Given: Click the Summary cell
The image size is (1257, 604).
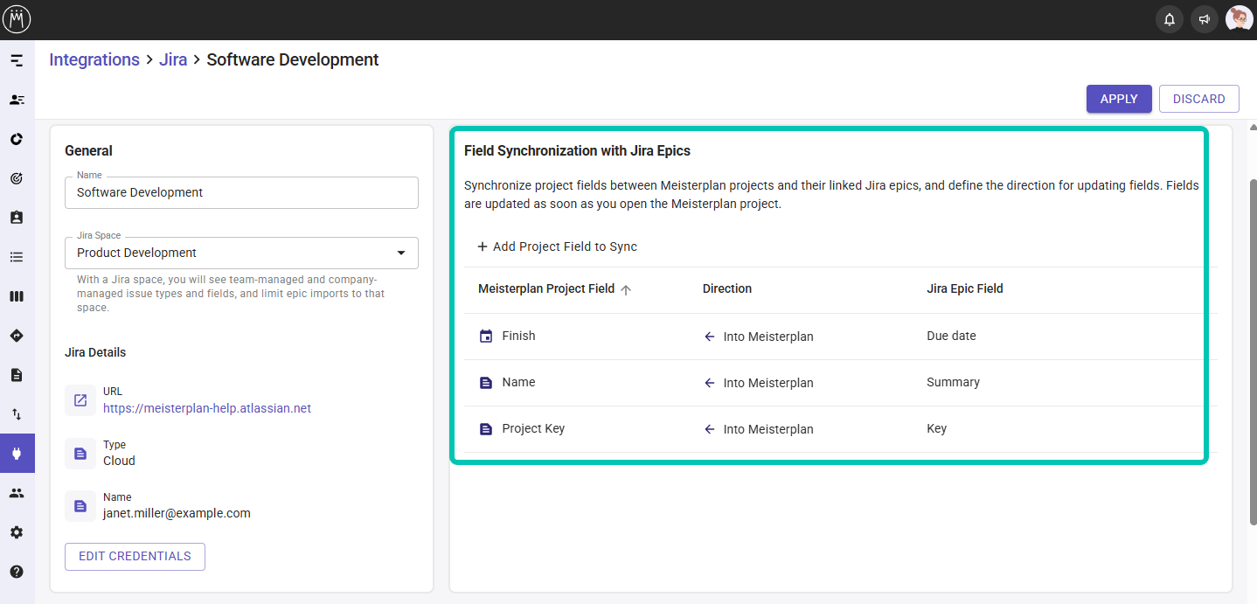Looking at the screenshot, I should [953, 382].
